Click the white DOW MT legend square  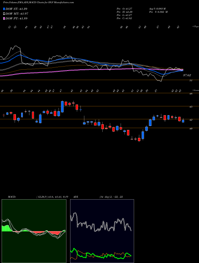pos(4,14)
